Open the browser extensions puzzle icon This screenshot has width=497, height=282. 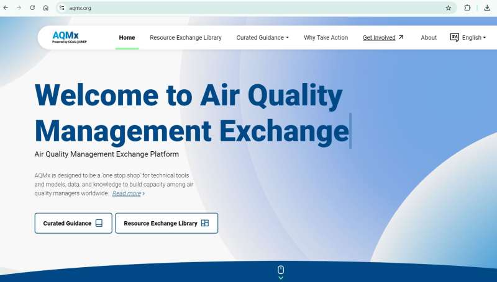[x=467, y=8]
